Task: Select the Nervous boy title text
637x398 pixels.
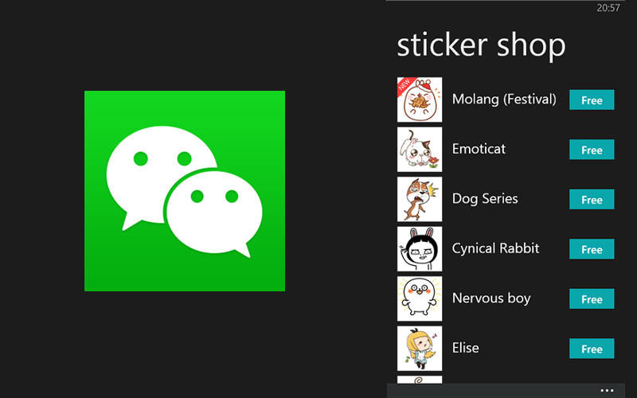Action: pos(491,298)
